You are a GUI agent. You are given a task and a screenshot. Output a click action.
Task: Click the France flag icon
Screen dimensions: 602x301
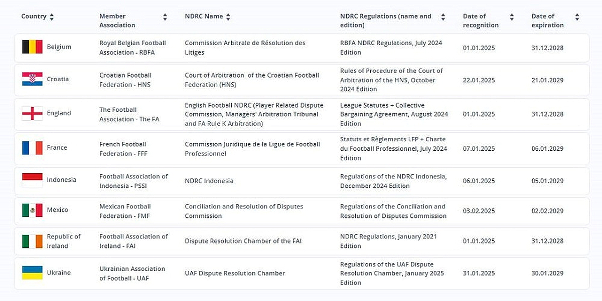coord(32,148)
